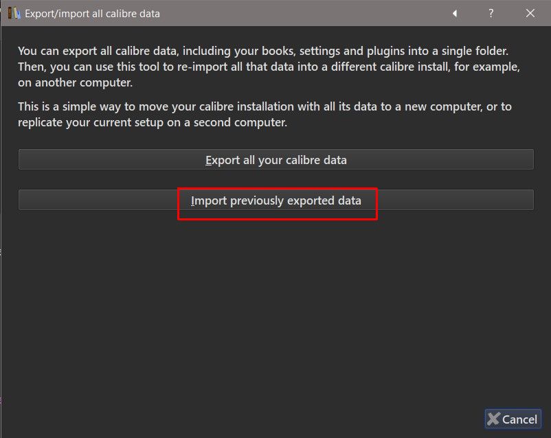Click the line starting "Then, you can use"
Viewport: 551px width, 438px height.
tap(269, 67)
